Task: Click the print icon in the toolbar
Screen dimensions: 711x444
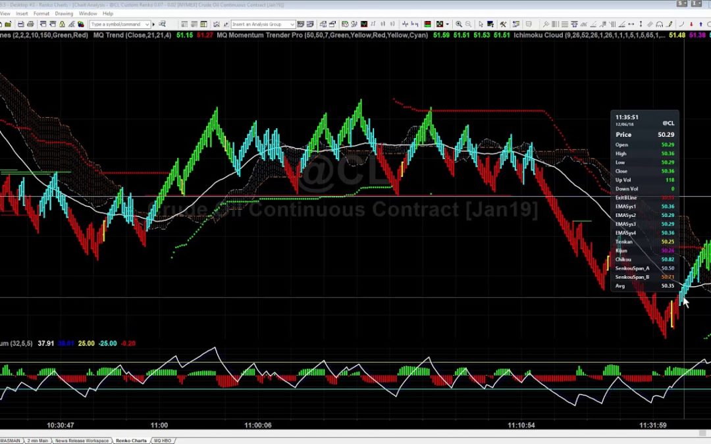Action: [x=30, y=24]
